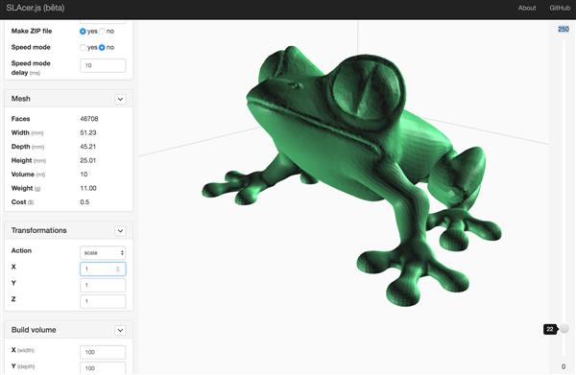
Task: Select yes for Make ZIP file
Action: [83, 32]
